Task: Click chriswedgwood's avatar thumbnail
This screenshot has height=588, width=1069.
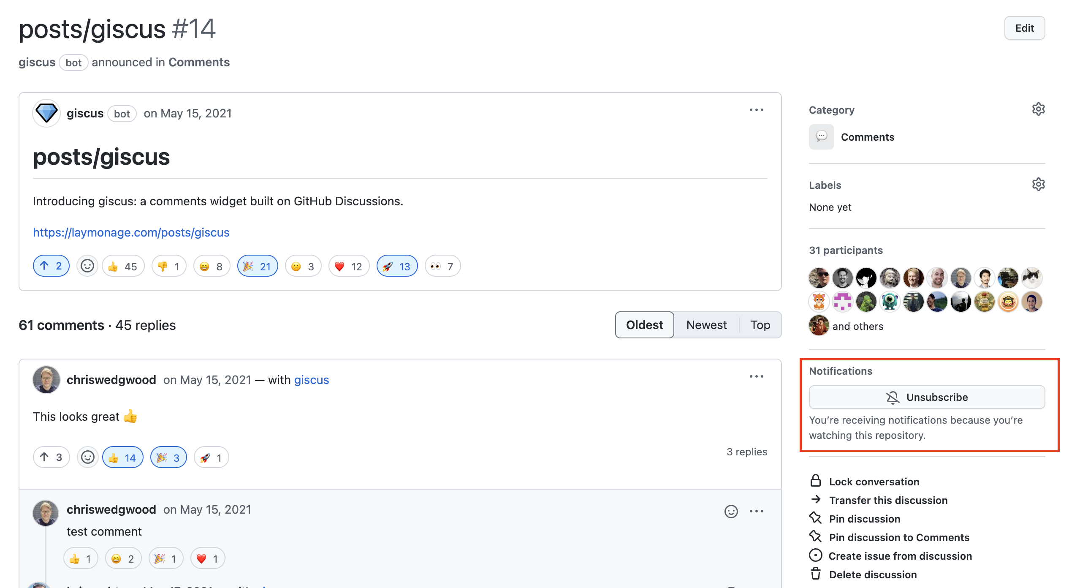Action: [46, 379]
